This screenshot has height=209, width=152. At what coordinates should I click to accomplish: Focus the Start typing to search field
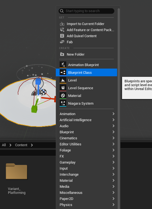pos(86,11)
